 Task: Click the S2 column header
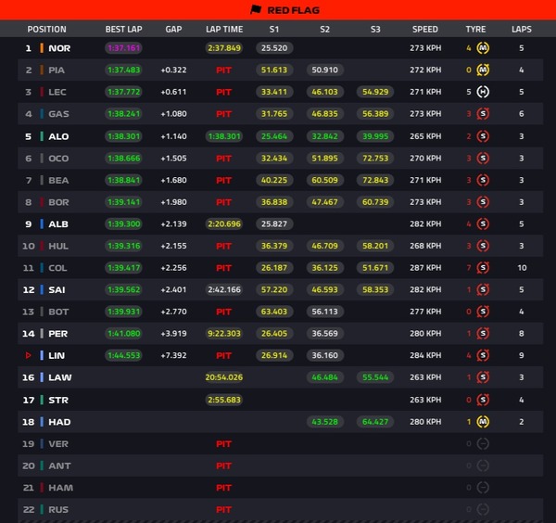325,30
